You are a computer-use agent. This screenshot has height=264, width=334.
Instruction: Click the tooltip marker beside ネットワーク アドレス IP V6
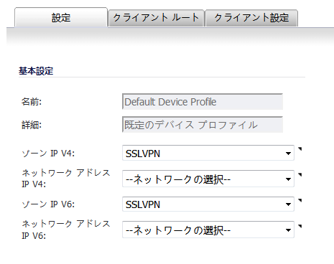click(x=300, y=226)
